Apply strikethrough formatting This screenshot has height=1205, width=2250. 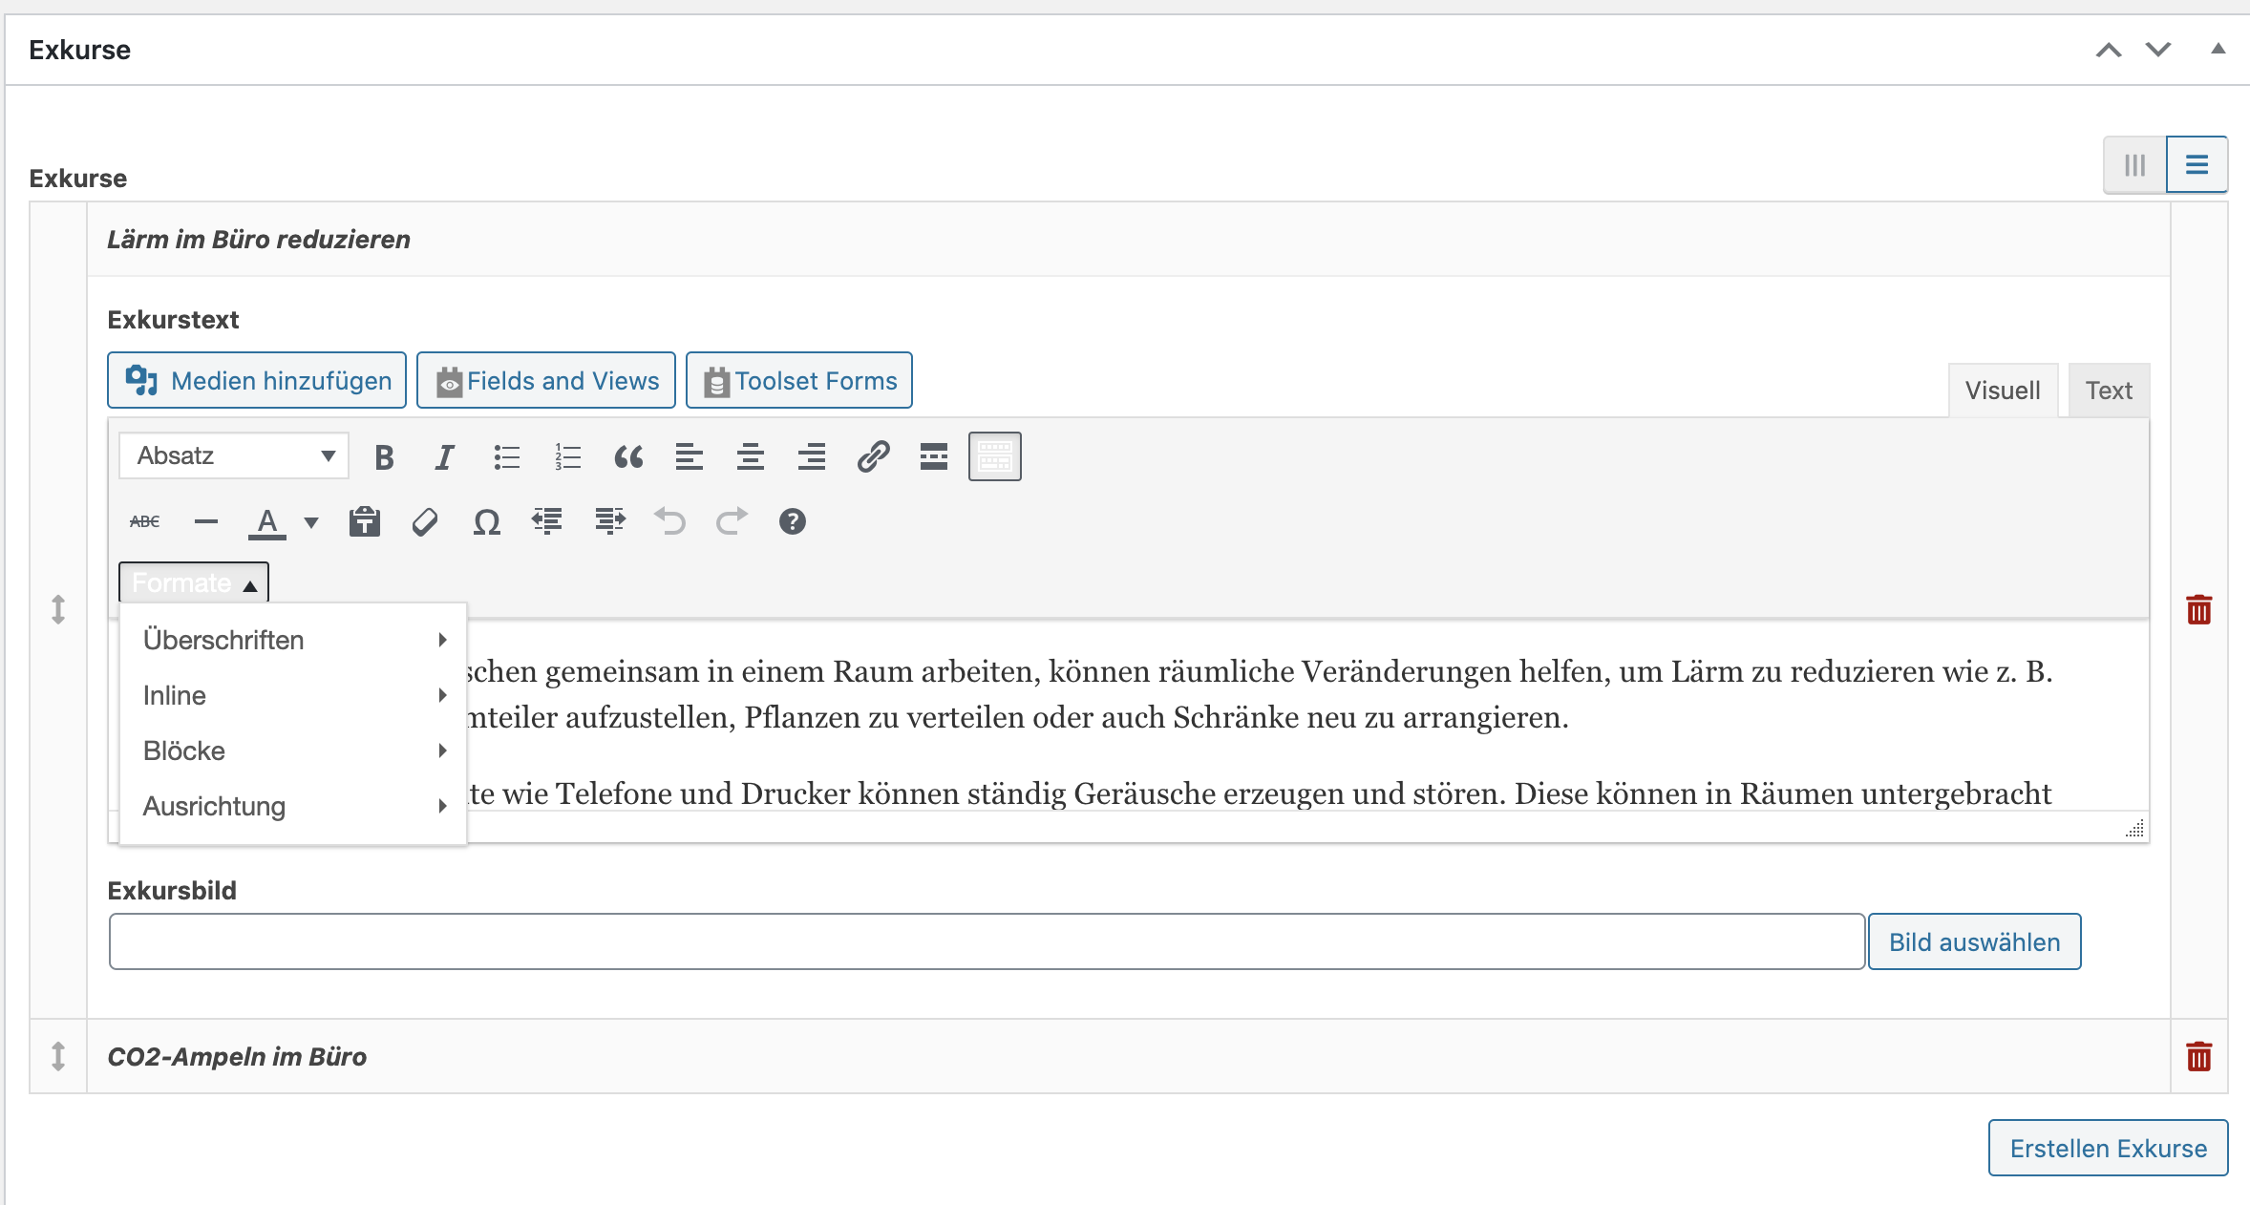click(145, 521)
